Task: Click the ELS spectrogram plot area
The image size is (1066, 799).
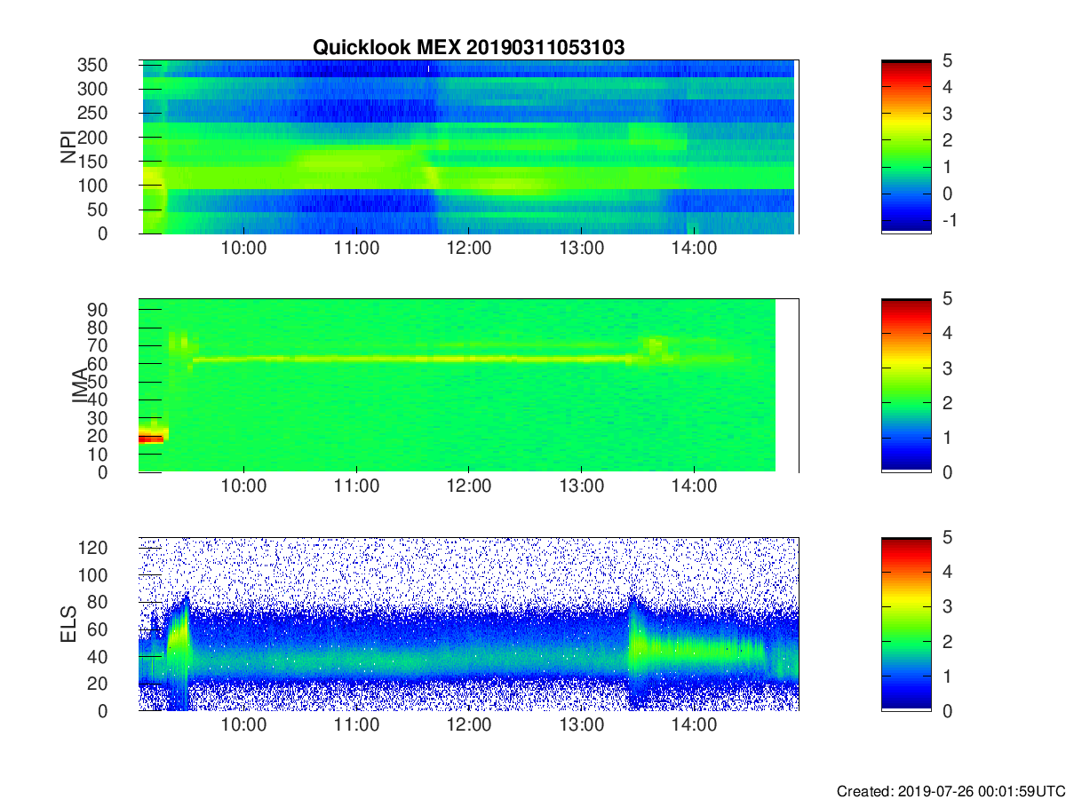Action: point(468,624)
